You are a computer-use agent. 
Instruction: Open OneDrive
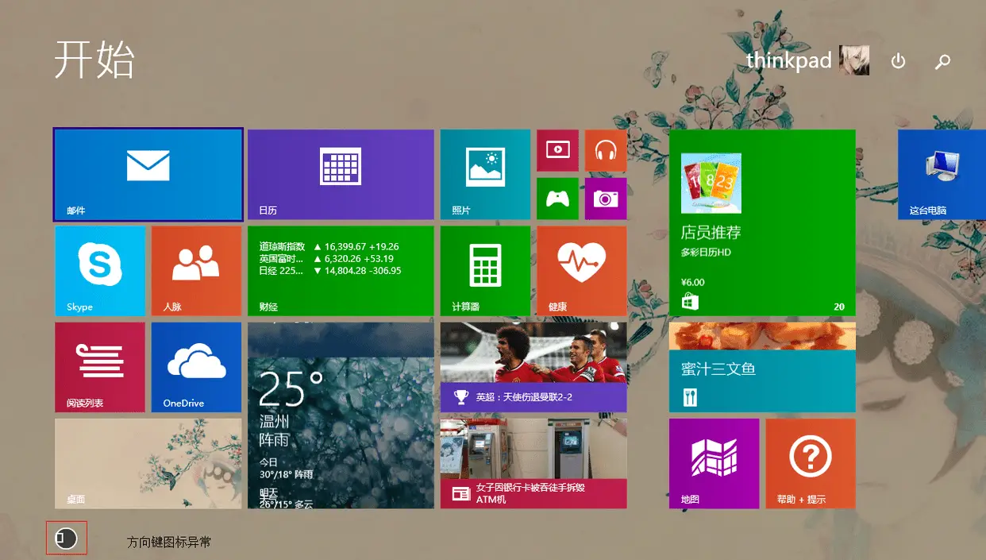tap(195, 367)
